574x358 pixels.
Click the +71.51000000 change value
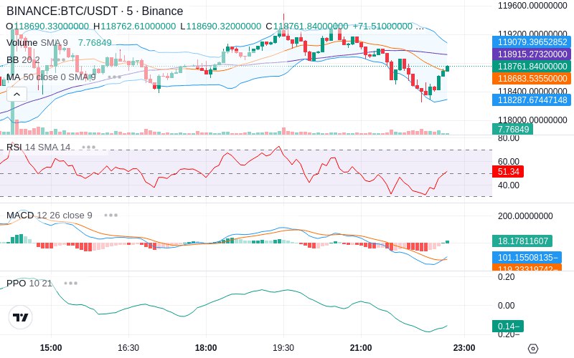382,26
